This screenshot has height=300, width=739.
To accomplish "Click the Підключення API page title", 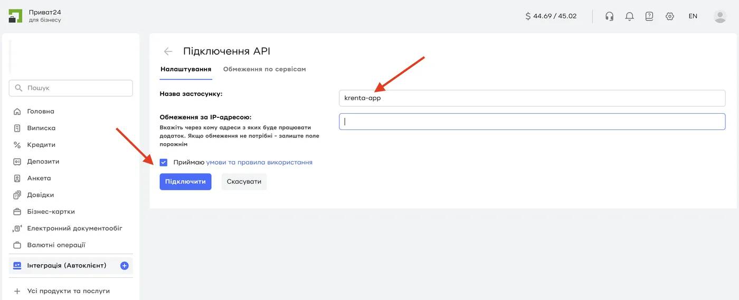I will [x=226, y=51].
